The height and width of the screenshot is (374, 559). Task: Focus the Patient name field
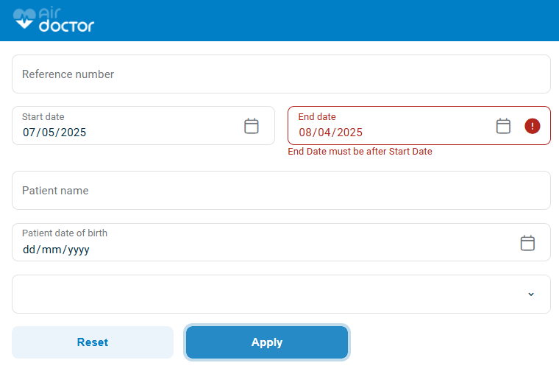281,190
